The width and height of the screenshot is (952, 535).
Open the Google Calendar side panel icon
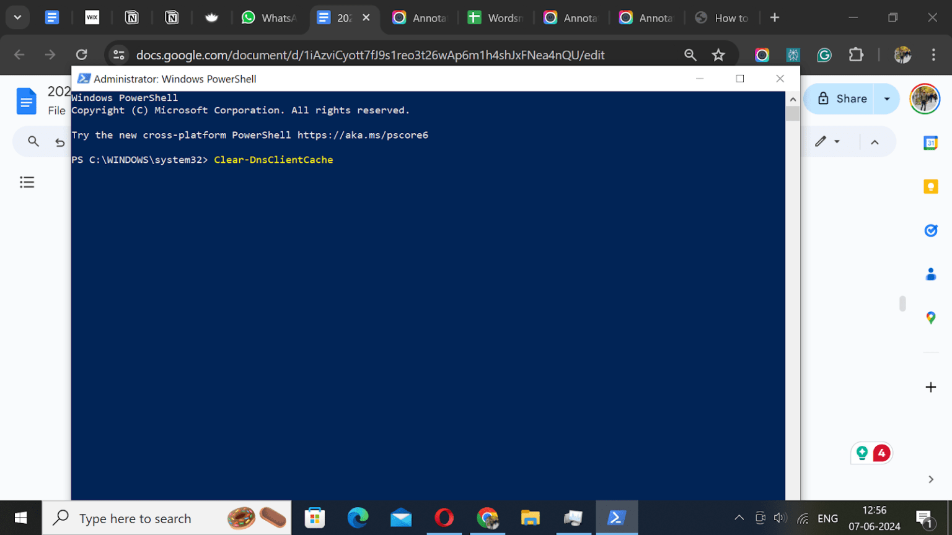point(930,142)
